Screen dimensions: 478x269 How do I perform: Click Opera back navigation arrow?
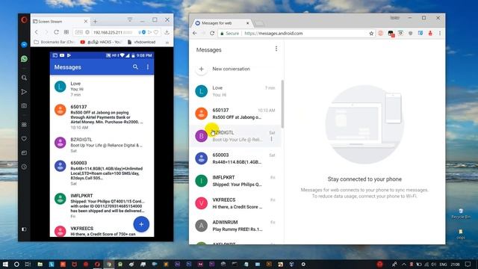[37, 32]
